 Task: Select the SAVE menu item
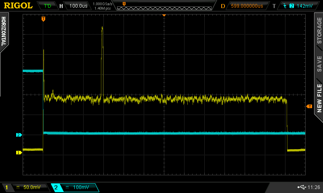[x=319, y=64]
